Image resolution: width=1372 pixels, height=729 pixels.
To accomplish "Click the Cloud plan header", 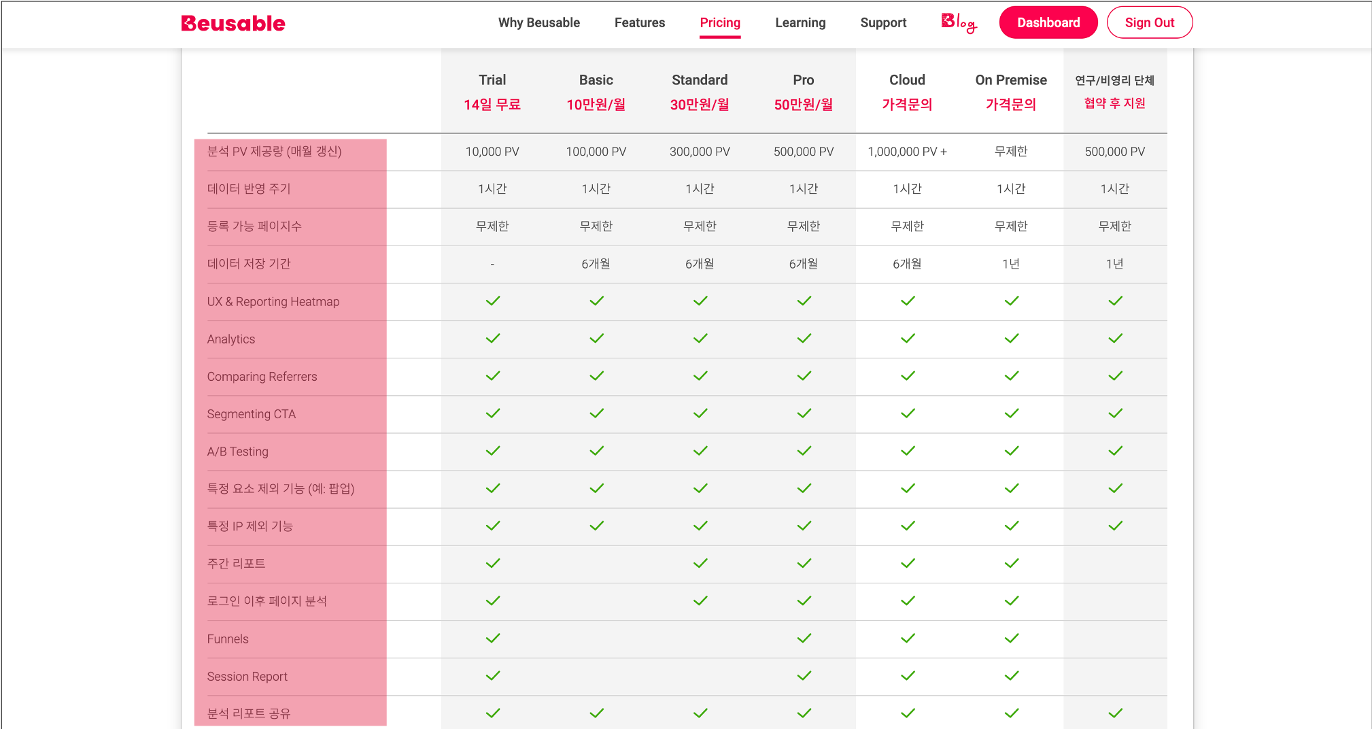I will point(908,80).
